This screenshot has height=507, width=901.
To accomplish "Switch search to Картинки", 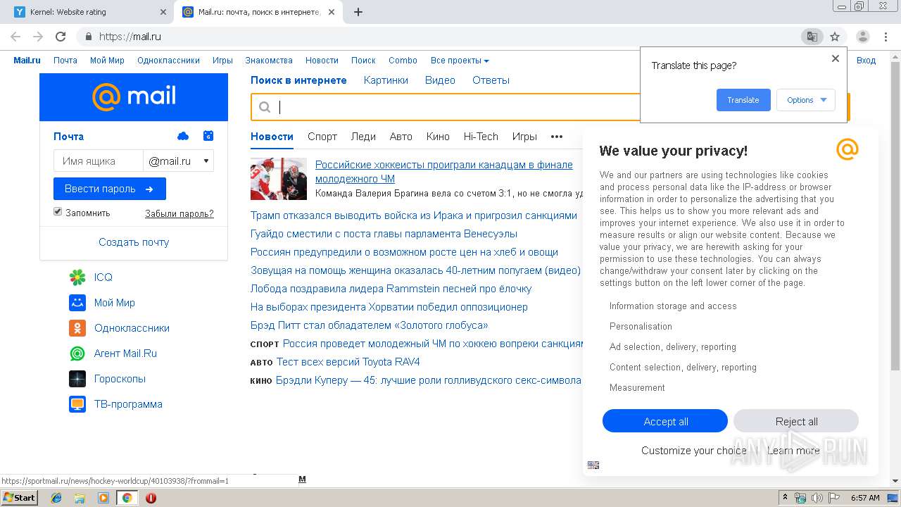I will tap(386, 80).
